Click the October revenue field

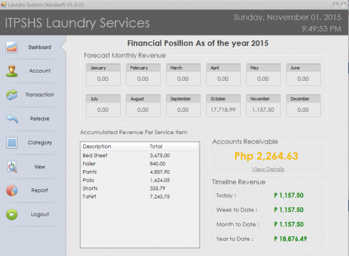223,110
